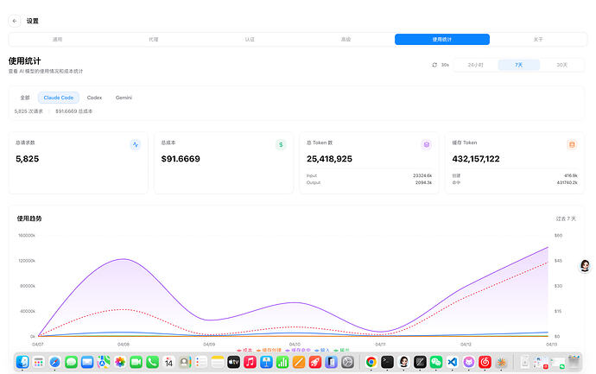The image size is (596, 374).
Task: Filter statistics by Codex
Action: coord(94,98)
